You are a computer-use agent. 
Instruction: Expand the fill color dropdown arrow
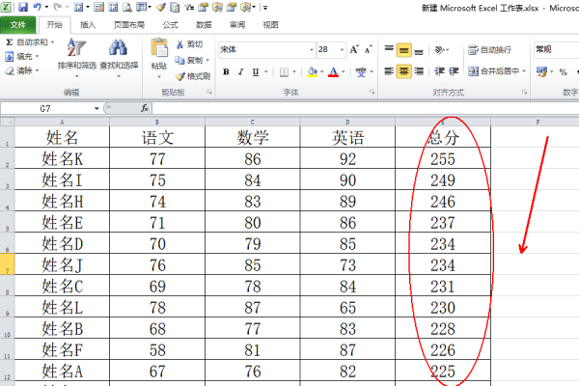(x=322, y=72)
